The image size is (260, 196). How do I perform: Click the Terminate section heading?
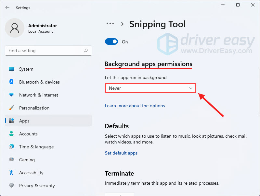(x=119, y=173)
